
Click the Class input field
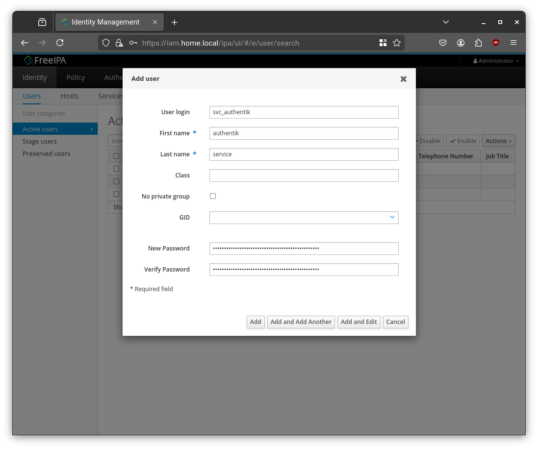[x=304, y=175]
